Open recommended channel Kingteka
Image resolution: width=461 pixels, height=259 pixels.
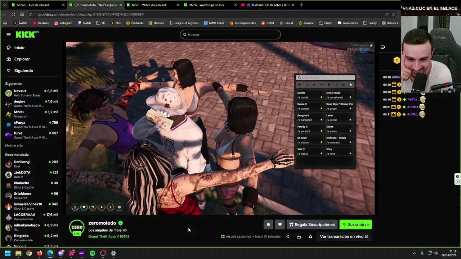tap(32, 238)
